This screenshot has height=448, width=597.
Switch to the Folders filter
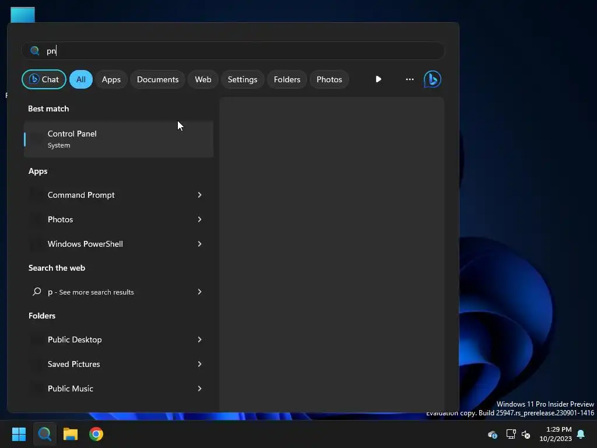(x=287, y=79)
